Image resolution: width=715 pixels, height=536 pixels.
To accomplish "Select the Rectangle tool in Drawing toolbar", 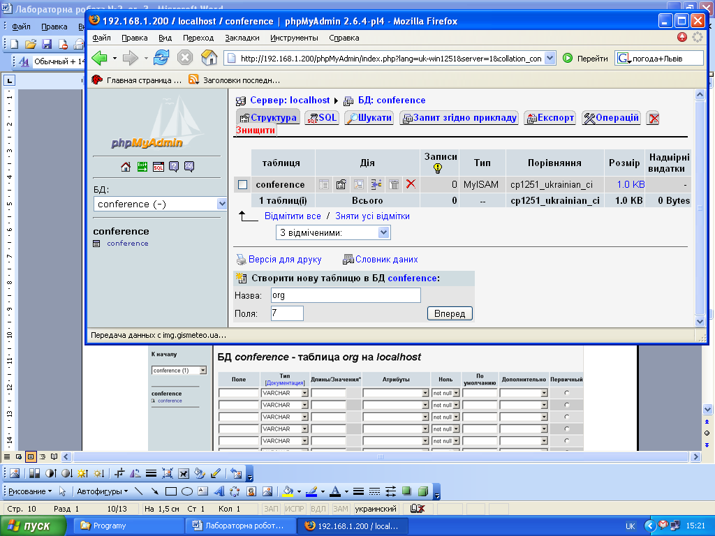I will pyautogui.click(x=171, y=491).
